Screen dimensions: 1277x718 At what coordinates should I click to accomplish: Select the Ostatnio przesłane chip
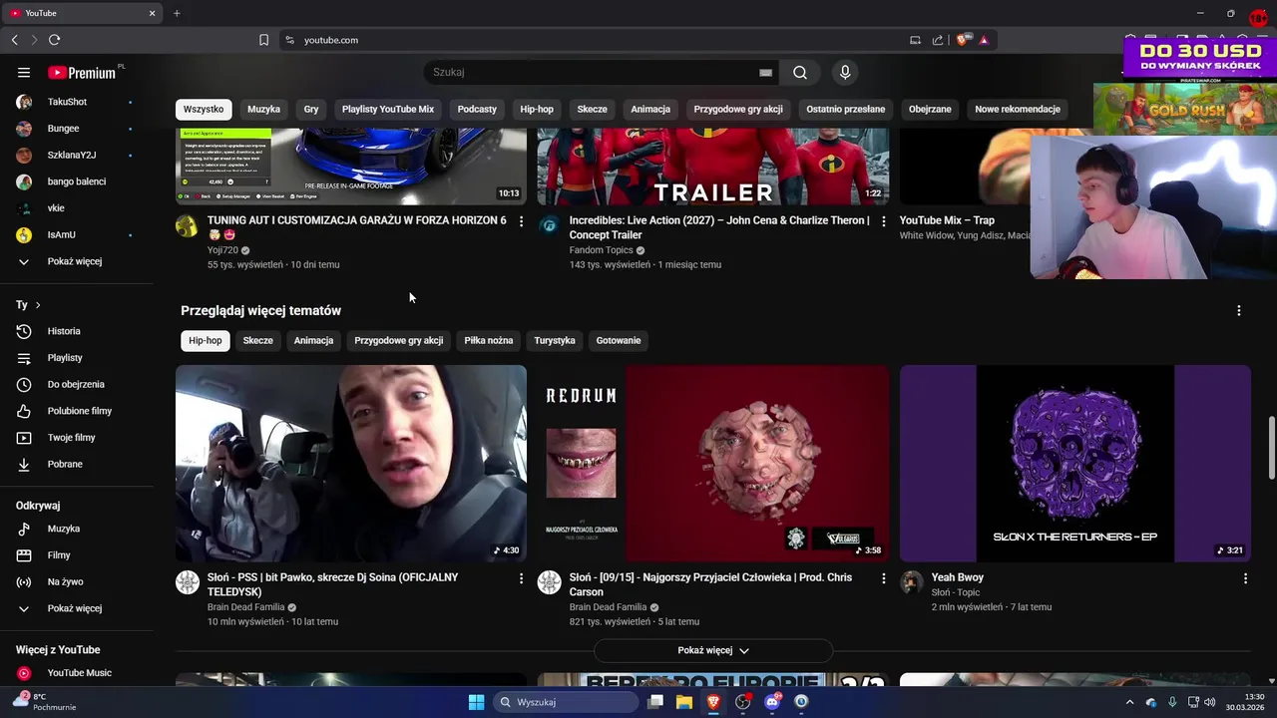[x=846, y=109]
